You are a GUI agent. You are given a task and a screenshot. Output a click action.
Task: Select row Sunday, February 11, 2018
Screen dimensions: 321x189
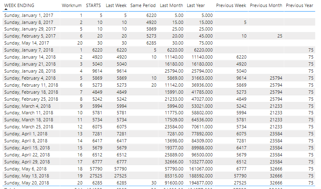(x=159, y=85)
